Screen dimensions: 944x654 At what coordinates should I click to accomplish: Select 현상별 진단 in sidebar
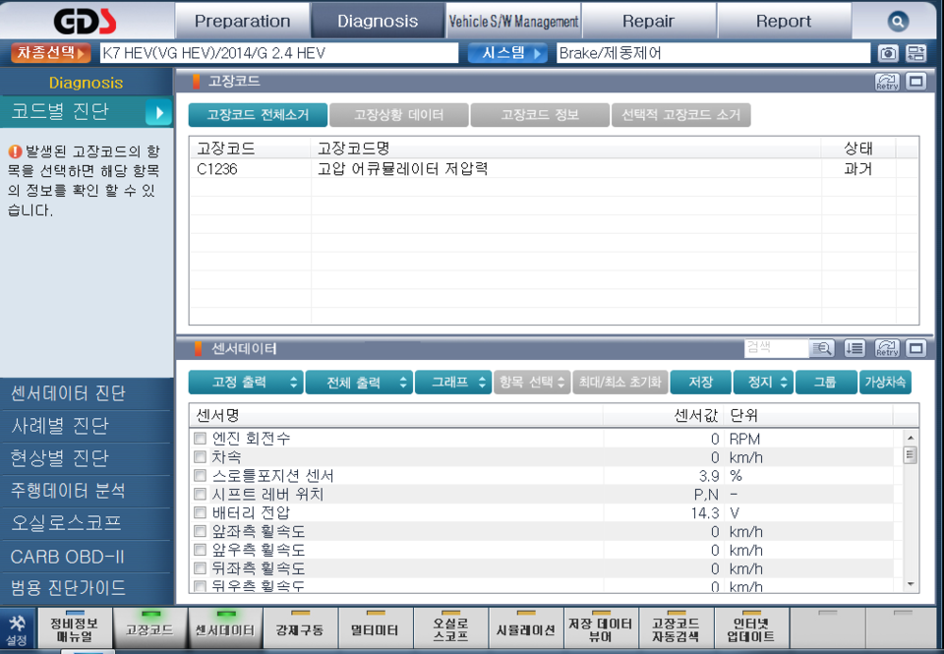coord(87,458)
